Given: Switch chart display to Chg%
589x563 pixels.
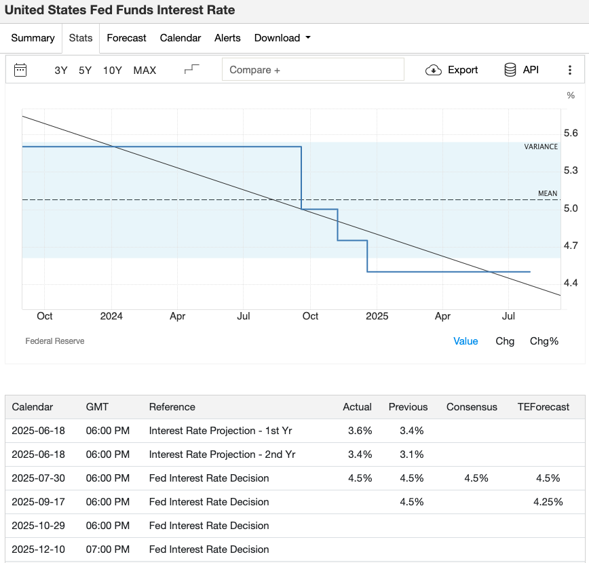Looking at the screenshot, I should pyautogui.click(x=544, y=341).
